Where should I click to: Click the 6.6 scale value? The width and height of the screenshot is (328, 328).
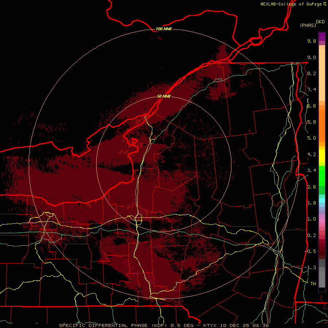click(x=312, y=106)
